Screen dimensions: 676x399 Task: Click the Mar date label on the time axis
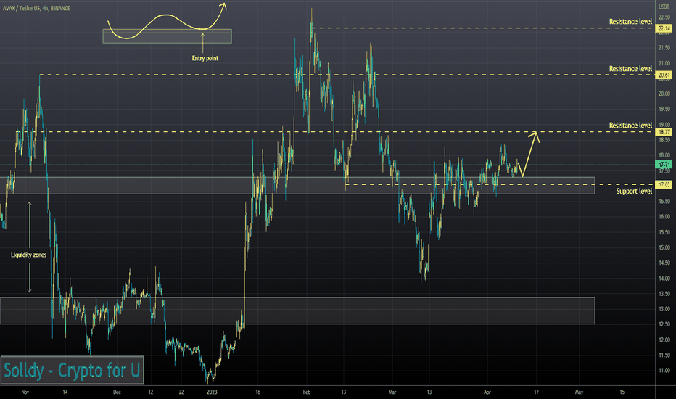coord(392,392)
